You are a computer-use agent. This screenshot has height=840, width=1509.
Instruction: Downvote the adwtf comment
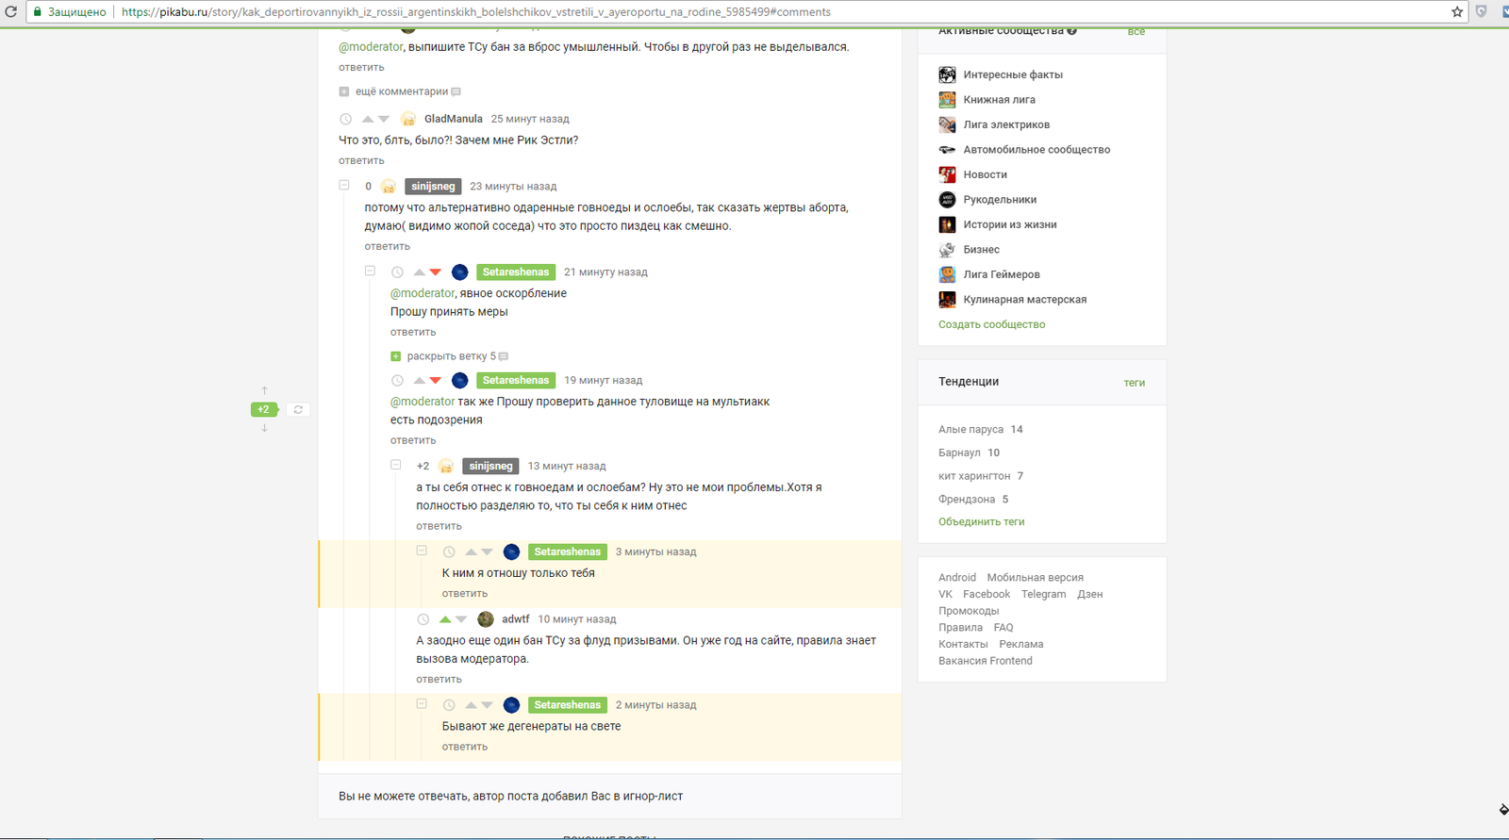[x=461, y=619]
